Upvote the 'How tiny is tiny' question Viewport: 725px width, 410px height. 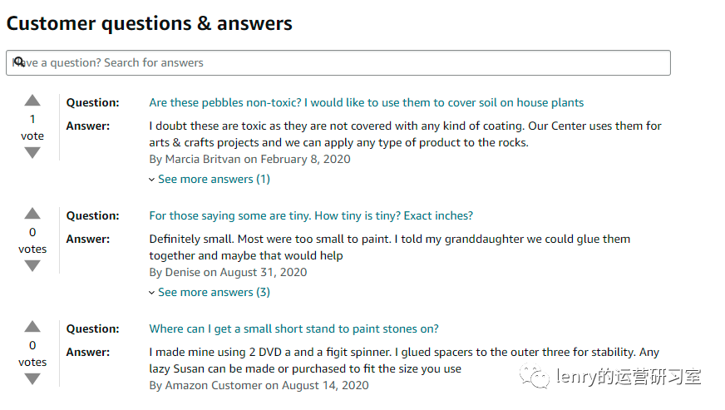(x=32, y=214)
